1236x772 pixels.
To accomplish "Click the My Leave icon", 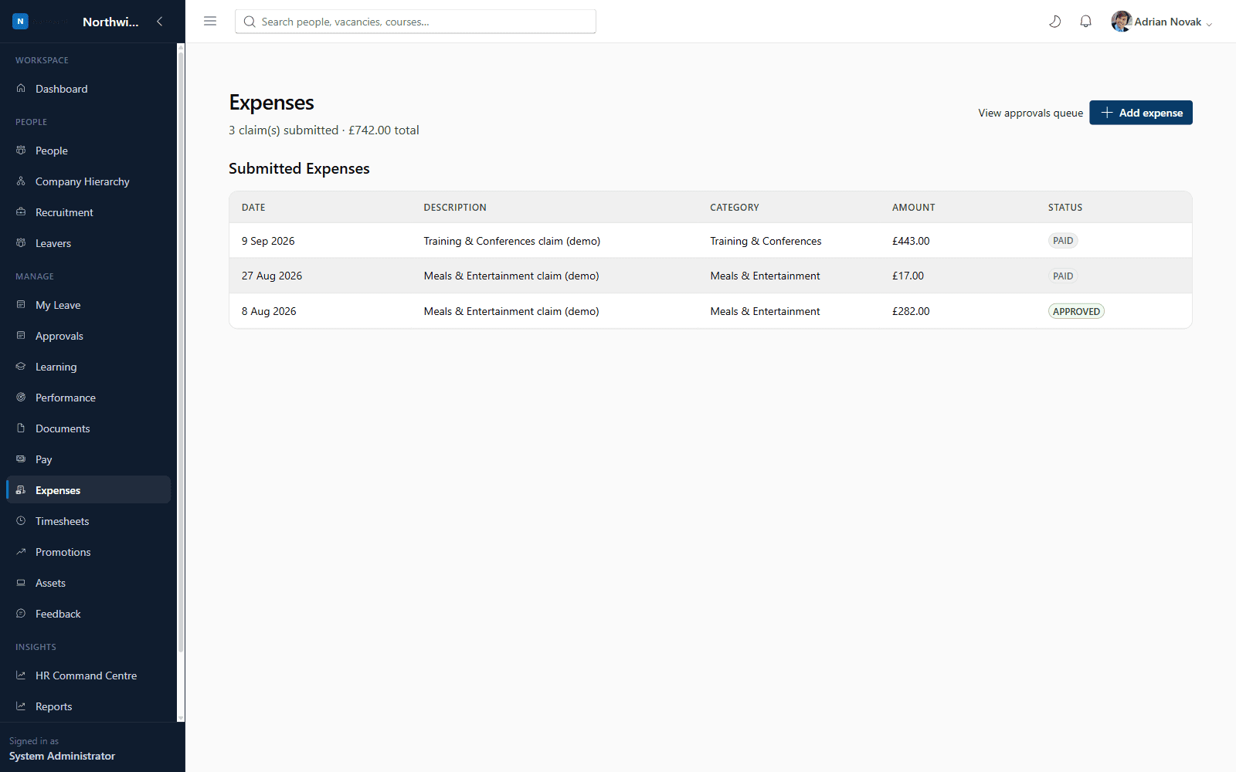I will (x=21, y=305).
